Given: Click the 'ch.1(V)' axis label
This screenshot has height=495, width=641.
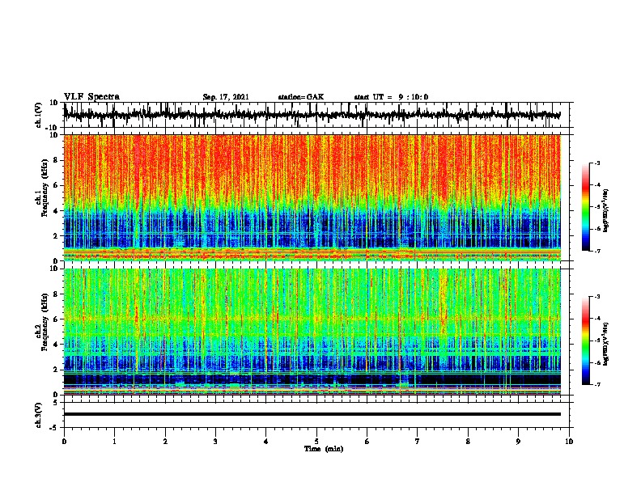Looking at the screenshot, I should point(39,115).
